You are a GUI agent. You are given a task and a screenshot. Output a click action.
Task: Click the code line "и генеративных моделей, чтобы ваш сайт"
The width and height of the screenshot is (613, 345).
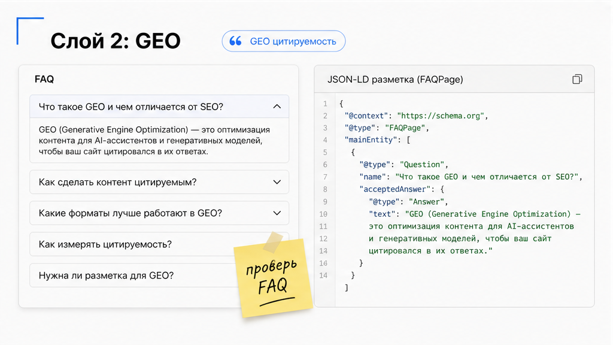[460, 238]
